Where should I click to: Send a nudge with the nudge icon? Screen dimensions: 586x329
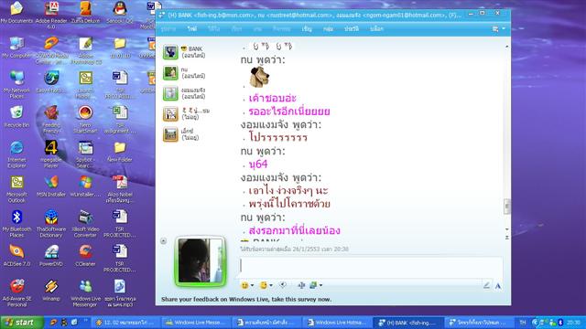pyautogui.click(x=283, y=285)
